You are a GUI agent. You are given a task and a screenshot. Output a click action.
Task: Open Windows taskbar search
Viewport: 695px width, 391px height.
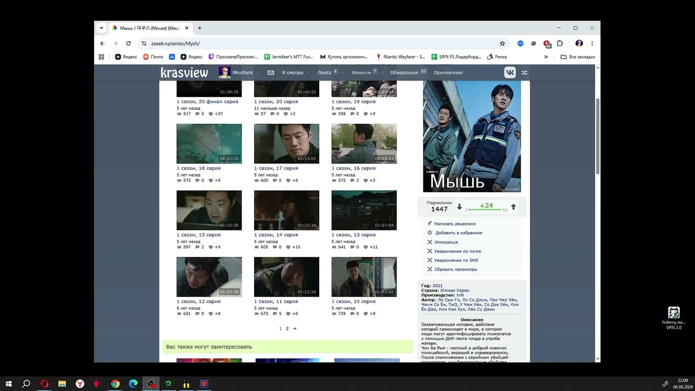pyautogui.click(x=26, y=384)
